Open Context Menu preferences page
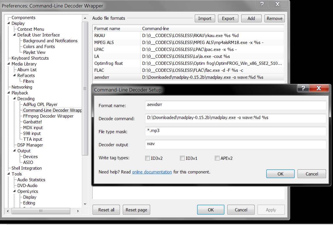The width and height of the screenshot is (333, 225). [x=31, y=29]
